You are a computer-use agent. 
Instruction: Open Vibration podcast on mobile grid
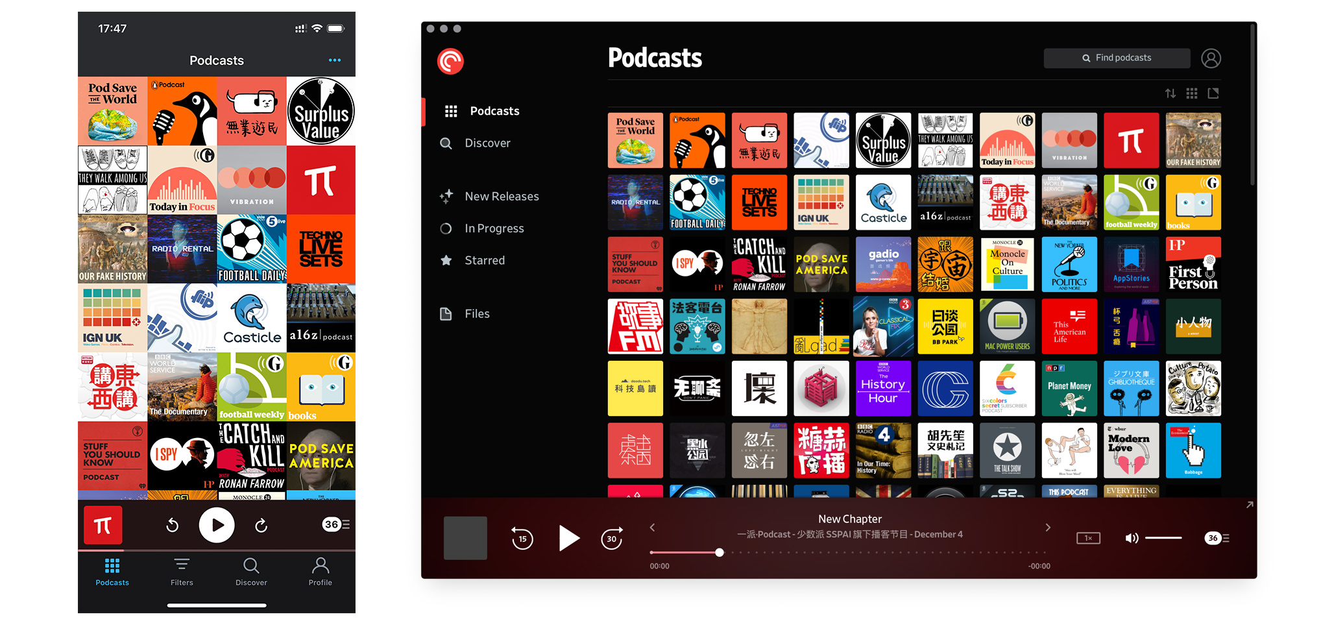click(x=252, y=180)
